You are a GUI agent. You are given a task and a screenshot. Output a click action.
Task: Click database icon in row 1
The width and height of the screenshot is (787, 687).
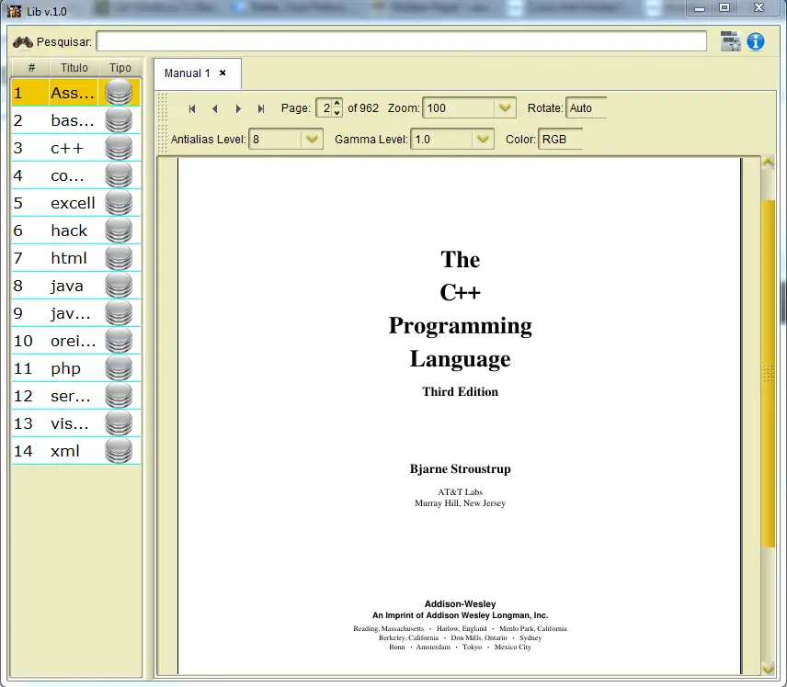coord(119,93)
